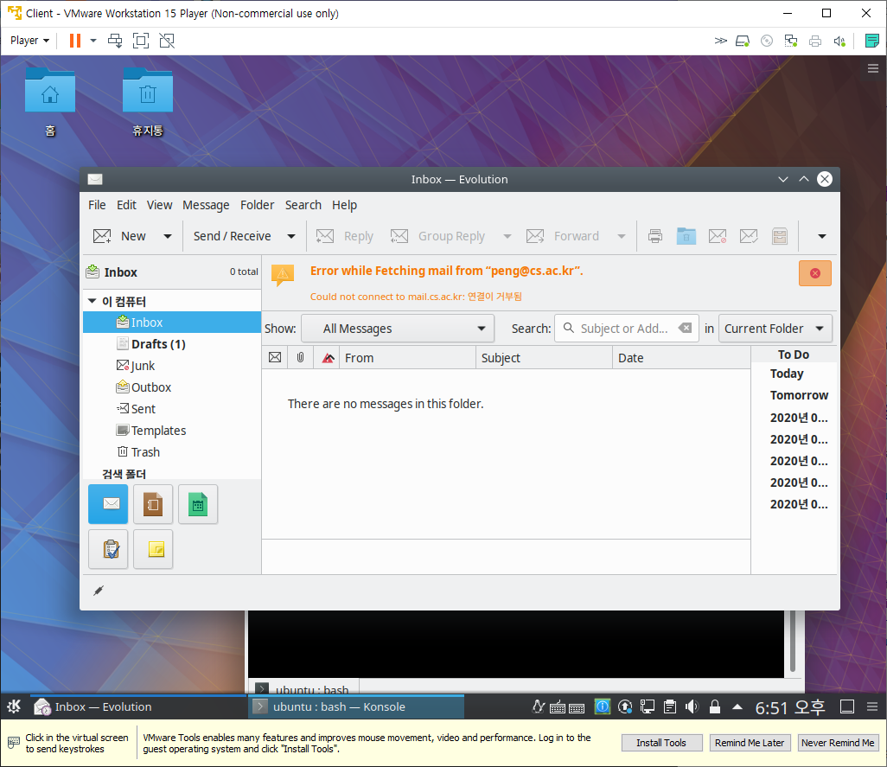This screenshot has height=767, width=887.
Task: Open the Search menu
Action: (303, 205)
